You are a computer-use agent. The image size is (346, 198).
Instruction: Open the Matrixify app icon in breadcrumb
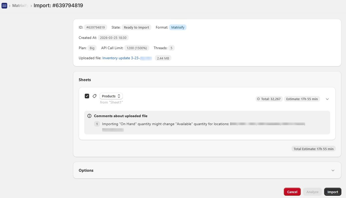[4, 5]
